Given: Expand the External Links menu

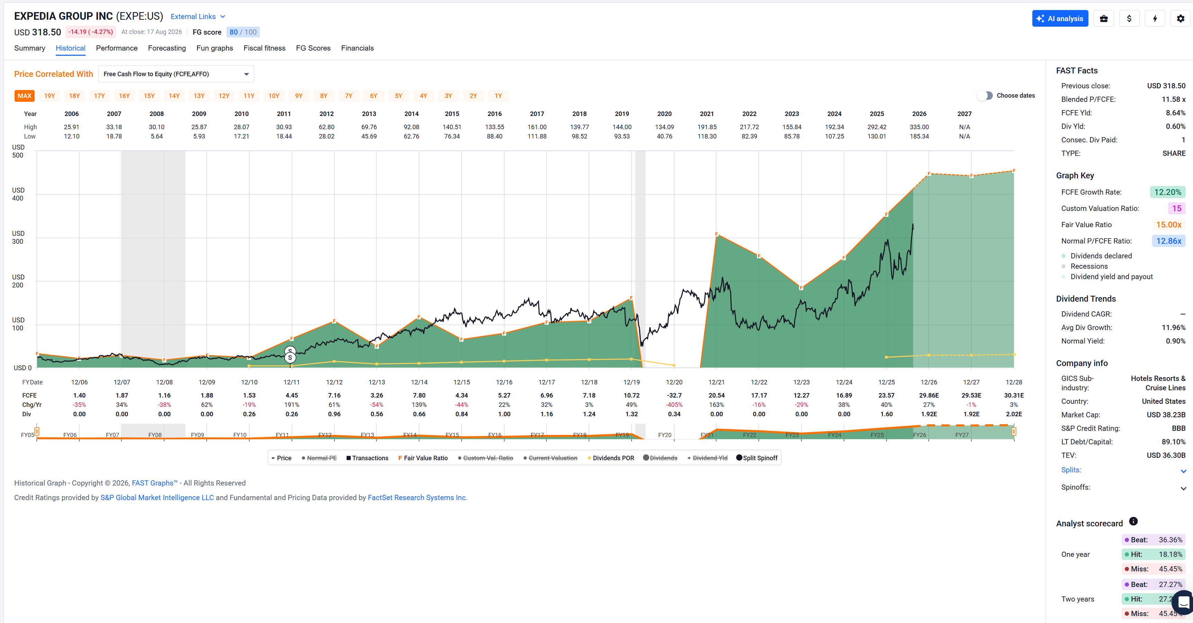Looking at the screenshot, I should point(198,17).
